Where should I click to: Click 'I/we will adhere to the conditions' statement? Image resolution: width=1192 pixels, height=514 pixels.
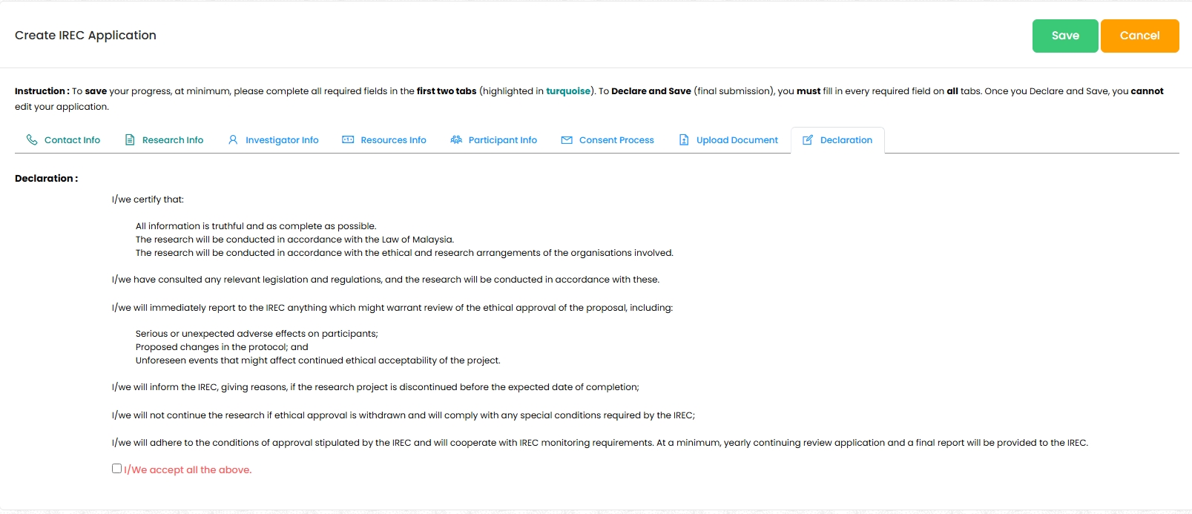click(600, 442)
